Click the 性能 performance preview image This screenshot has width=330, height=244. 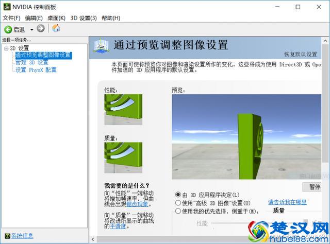click(x=123, y=110)
